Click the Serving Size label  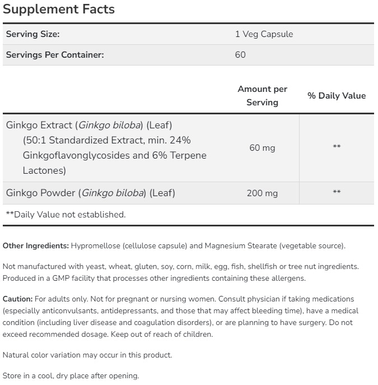[32, 34]
